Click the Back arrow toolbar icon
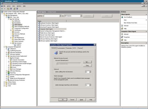Viewport: 148px width, 109px height. tap(2, 9)
